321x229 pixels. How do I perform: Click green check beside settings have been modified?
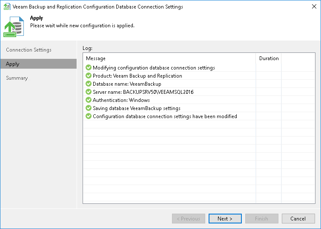pyautogui.click(x=89, y=116)
